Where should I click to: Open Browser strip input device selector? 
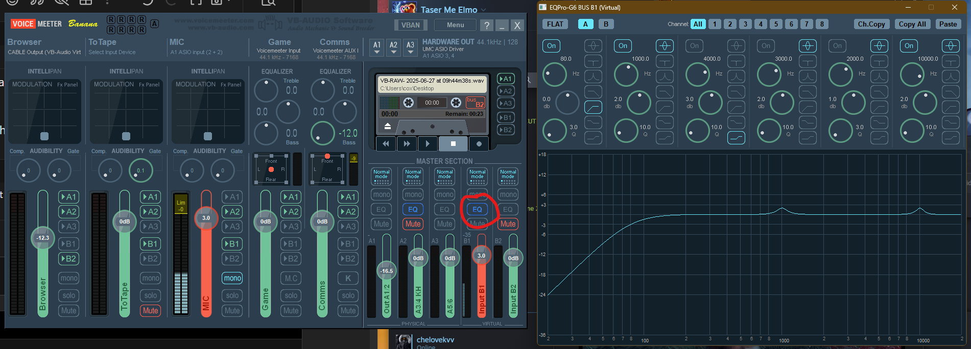(44, 52)
